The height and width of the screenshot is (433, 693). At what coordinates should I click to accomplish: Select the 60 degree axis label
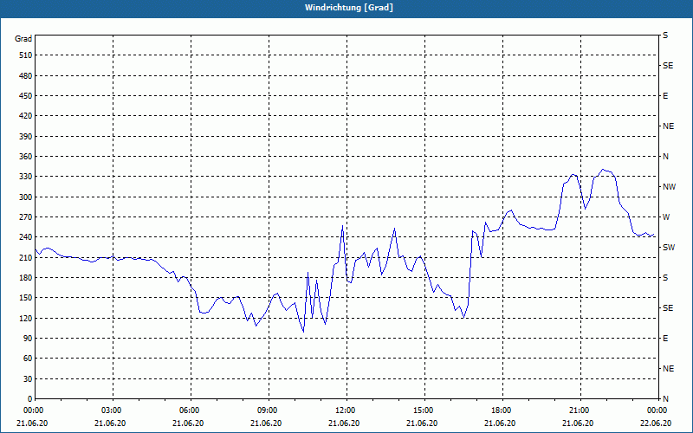(x=28, y=359)
